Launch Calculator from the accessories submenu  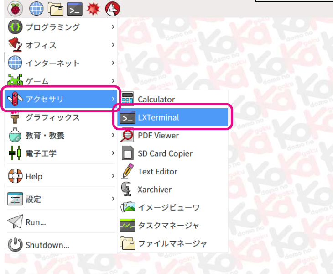point(173,99)
